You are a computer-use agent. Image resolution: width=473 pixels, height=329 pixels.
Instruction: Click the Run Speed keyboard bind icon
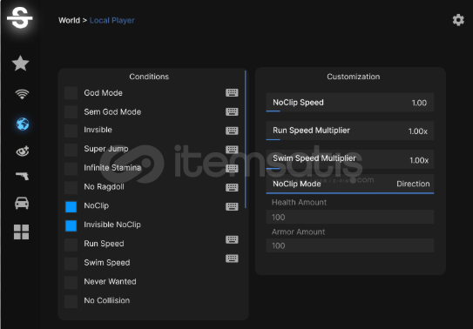pos(232,239)
